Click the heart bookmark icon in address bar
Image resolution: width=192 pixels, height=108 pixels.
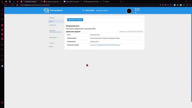(171, 5)
